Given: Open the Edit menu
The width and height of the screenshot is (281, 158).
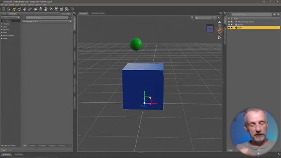Looking at the screenshot, I should pos(6,5).
